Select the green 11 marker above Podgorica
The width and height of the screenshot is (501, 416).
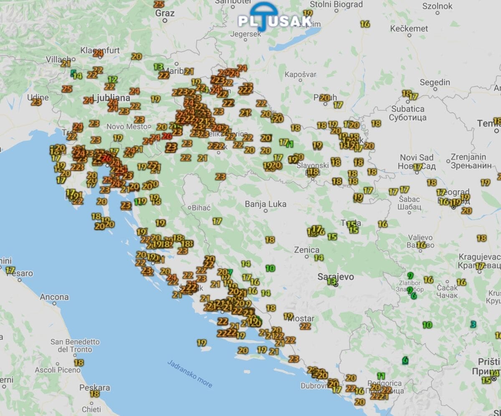pos(381,376)
